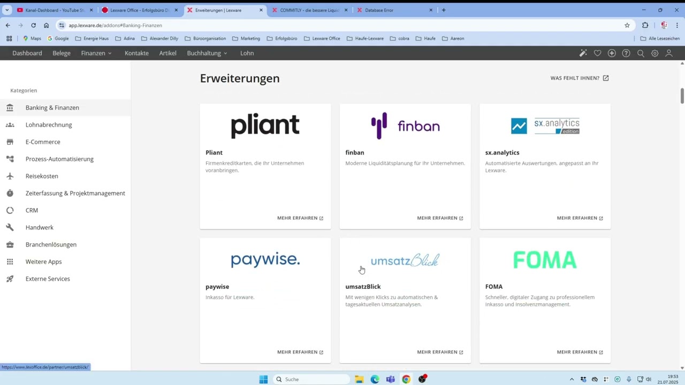Viewport: 685px width, 385px height.
Task: Open the Maps bookmark
Action: click(x=32, y=38)
